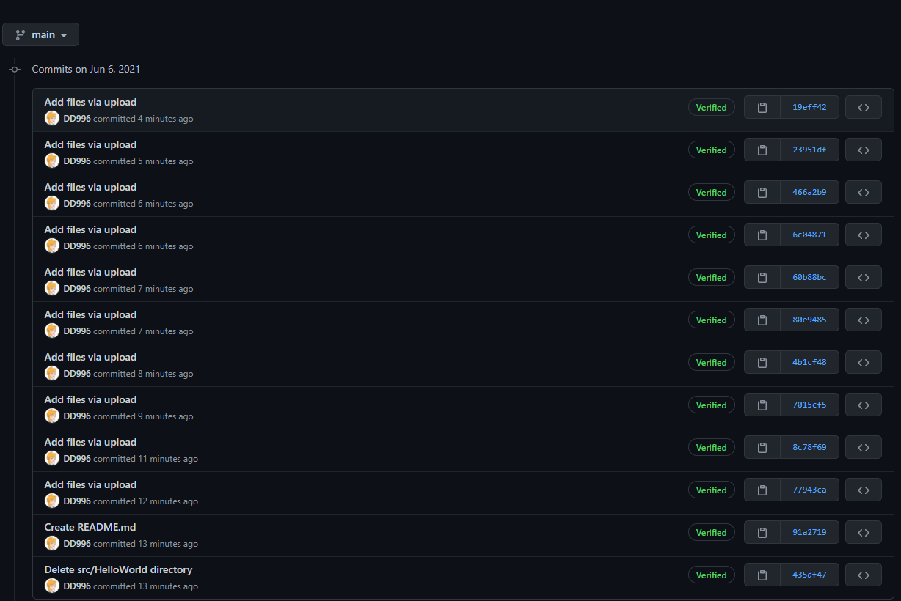
Task: Click the Verified badge on the newest commit
Action: point(711,107)
